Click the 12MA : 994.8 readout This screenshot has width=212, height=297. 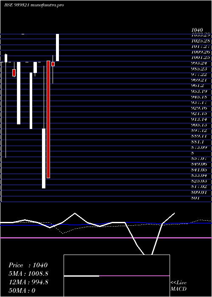[x=28, y=282]
